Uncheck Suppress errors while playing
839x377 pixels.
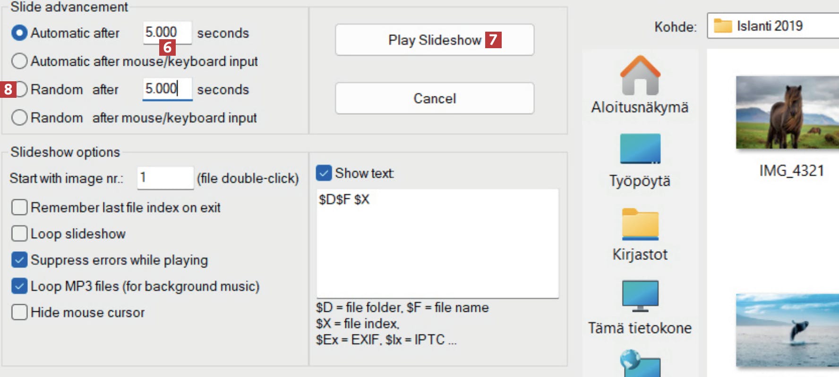pyautogui.click(x=19, y=260)
